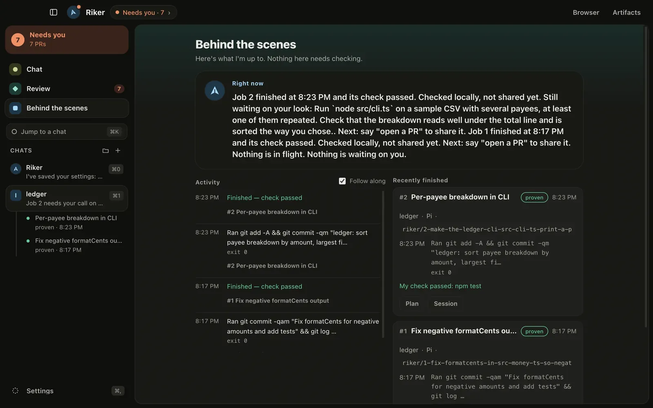This screenshot has width=653, height=408.
Task: Click the proven badge on job #2
Action: (x=534, y=197)
